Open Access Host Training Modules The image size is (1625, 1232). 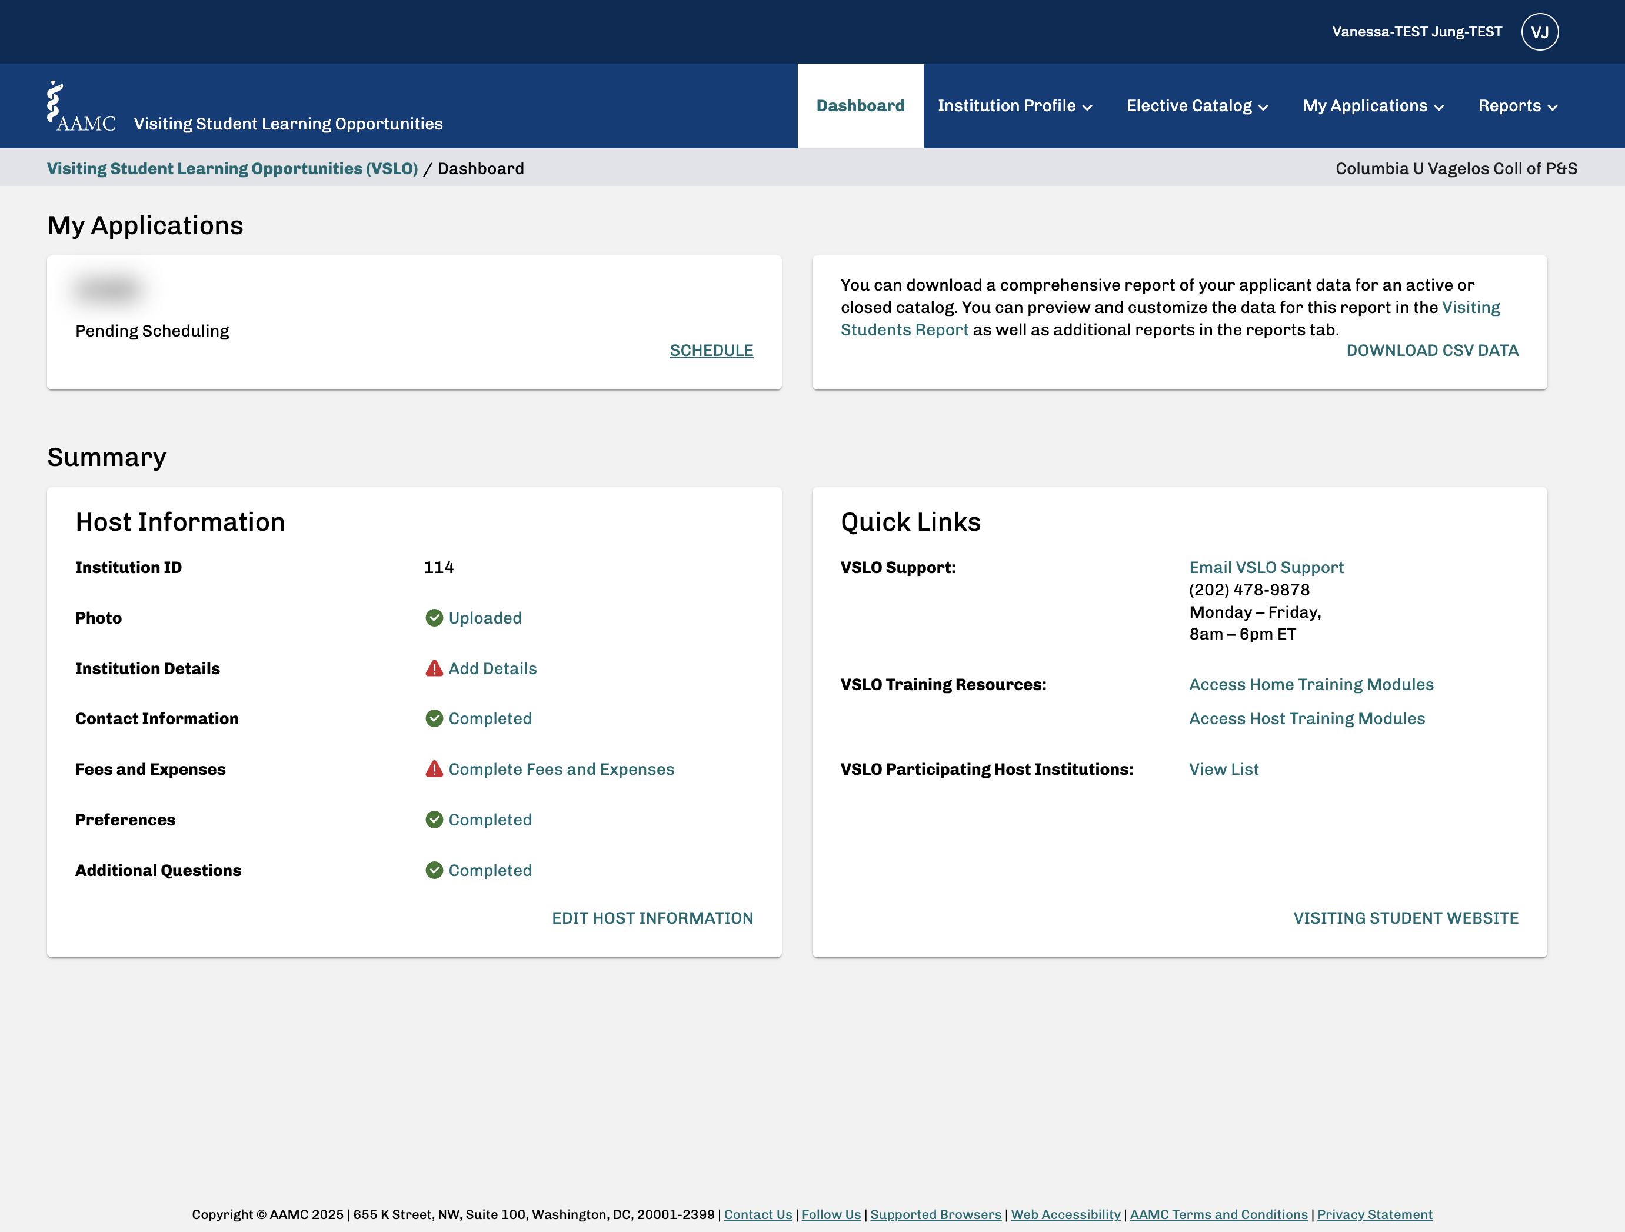(x=1307, y=718)
